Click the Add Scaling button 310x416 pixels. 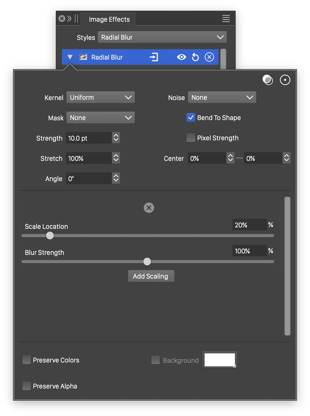(x=151, y=276)
